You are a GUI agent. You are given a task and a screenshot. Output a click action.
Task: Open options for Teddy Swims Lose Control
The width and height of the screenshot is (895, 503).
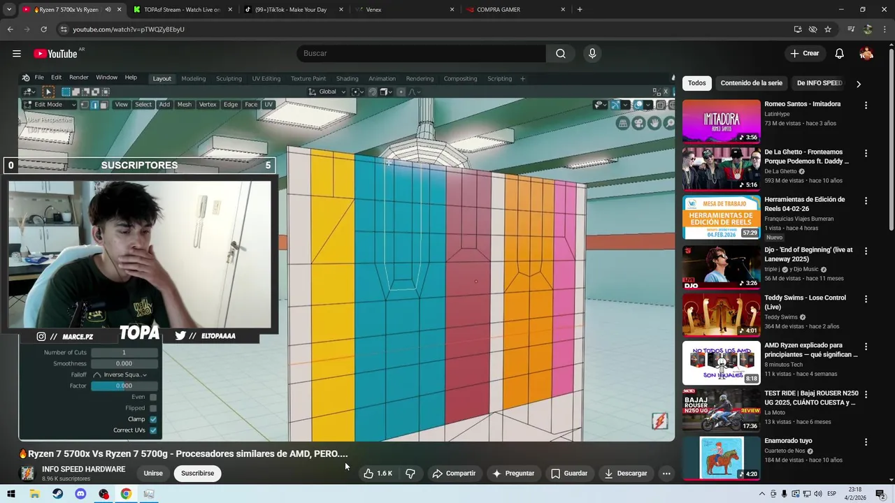[866, 299]
